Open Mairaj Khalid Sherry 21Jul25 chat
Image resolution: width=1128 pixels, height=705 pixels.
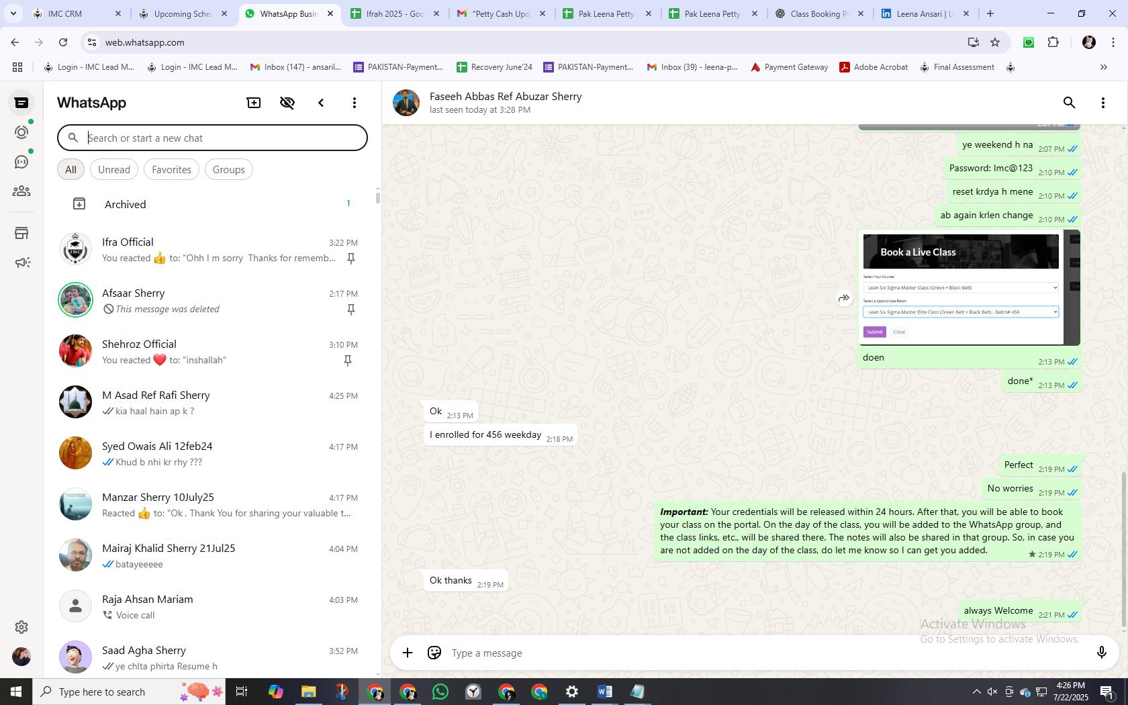coord(212,556)
